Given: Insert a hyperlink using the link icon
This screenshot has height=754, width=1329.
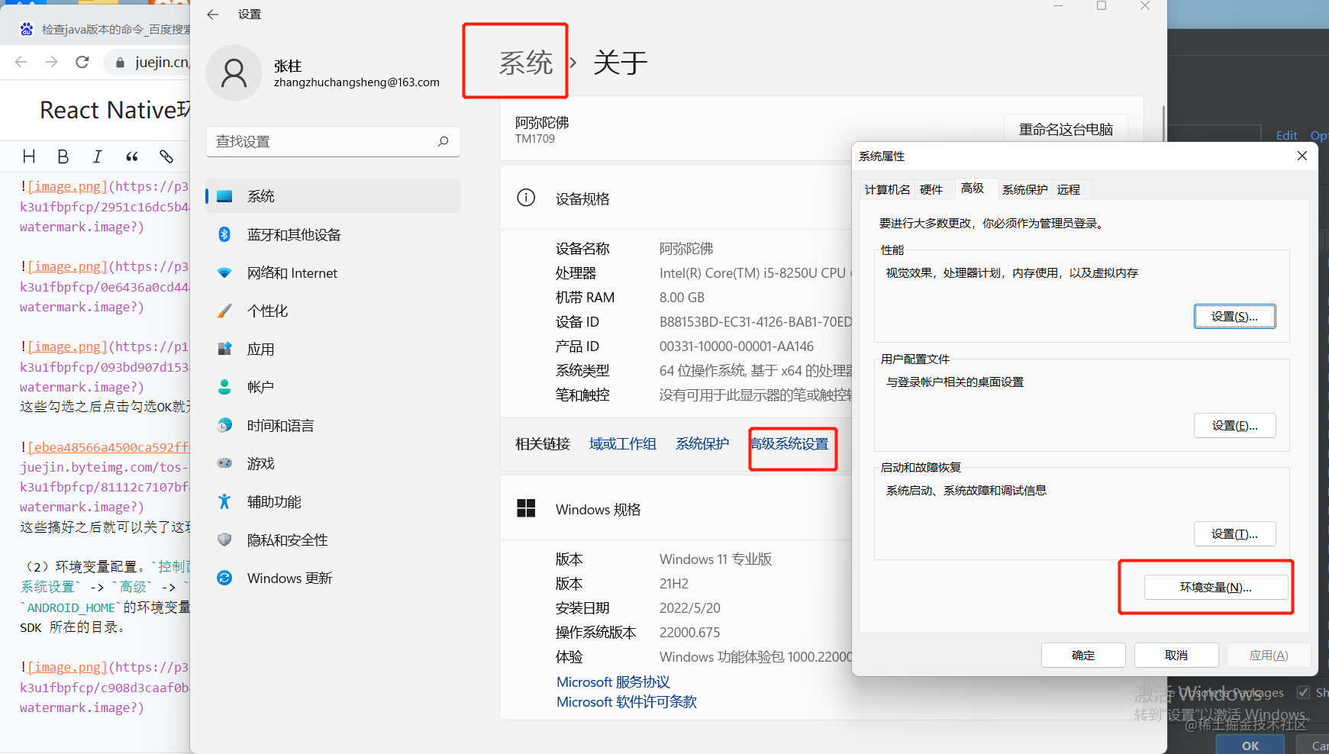Looking at the screenshot, I should (x=166, y=156).
